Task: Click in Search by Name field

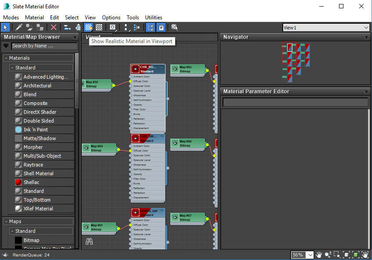Action: click(44, 46)
